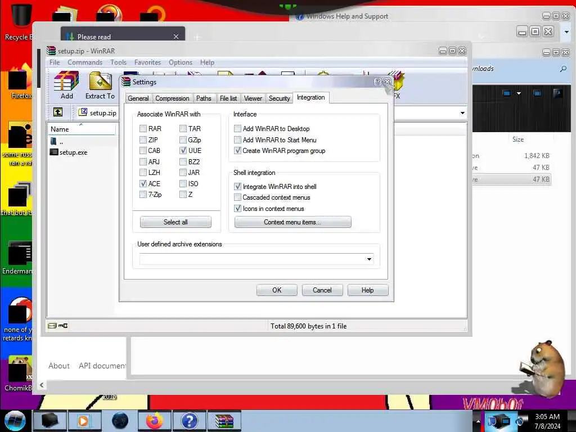This screenshot has height=432, width=576.
Task: Open media player taskbar icon
Action: [84, 421]
